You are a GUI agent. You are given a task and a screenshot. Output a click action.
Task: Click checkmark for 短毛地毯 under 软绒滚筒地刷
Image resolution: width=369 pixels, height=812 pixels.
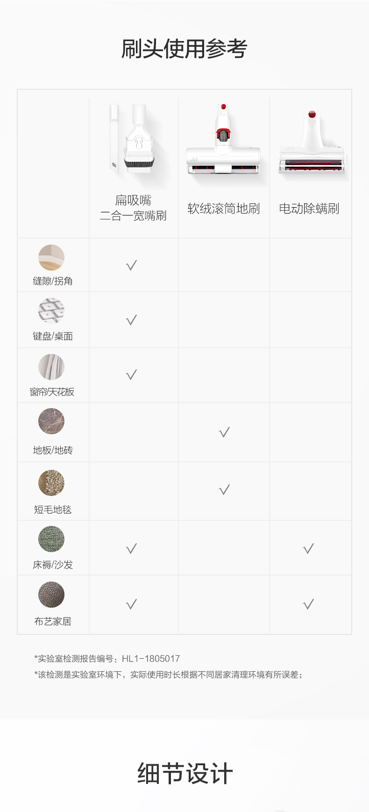click(x=224, y=490)
